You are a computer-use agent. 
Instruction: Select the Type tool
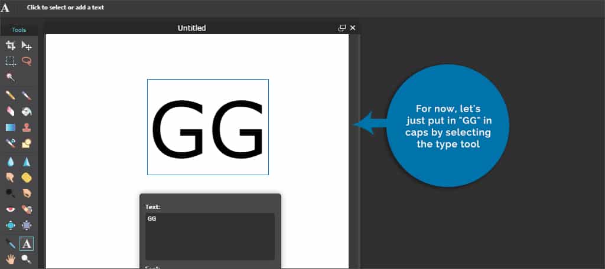[27, 244]
